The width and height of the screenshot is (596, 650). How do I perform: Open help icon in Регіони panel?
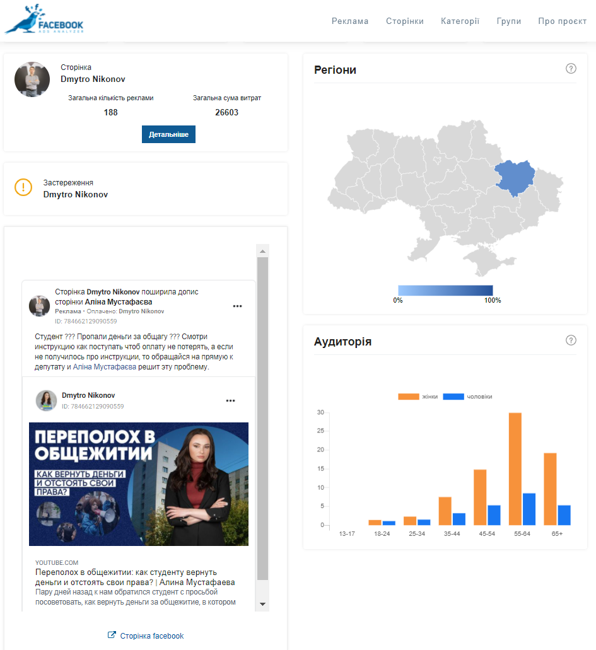(571, 69)
